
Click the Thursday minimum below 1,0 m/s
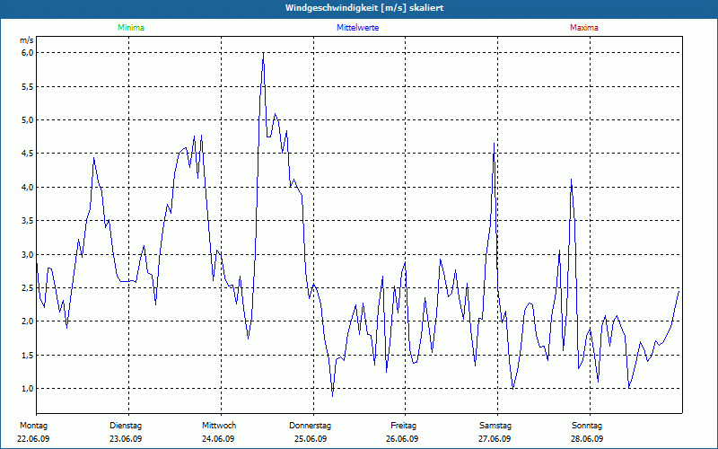(332, 396)
